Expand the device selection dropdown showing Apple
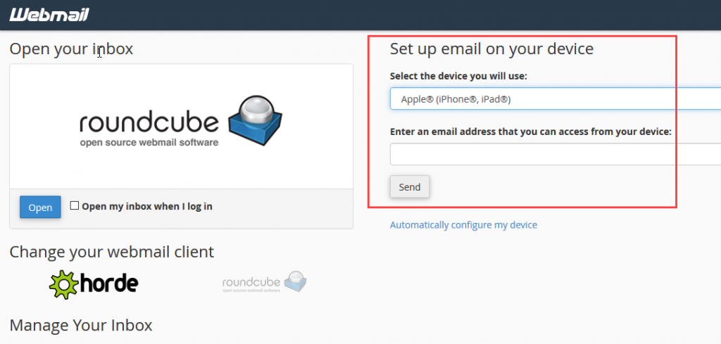The width and height of the screenshot is (721, 344). click(555, 99)
